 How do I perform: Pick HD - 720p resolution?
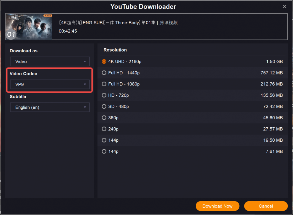[104, 95]
